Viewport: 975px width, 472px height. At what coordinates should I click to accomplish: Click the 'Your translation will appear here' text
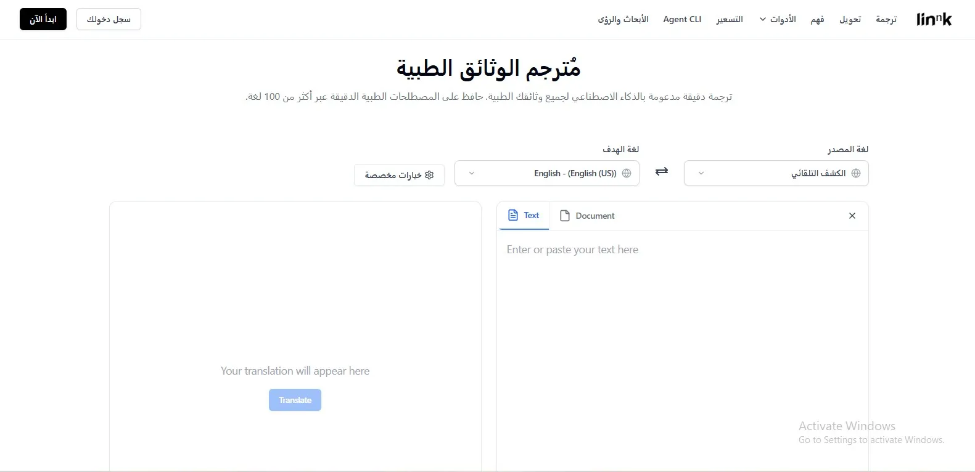coord(295,371)
